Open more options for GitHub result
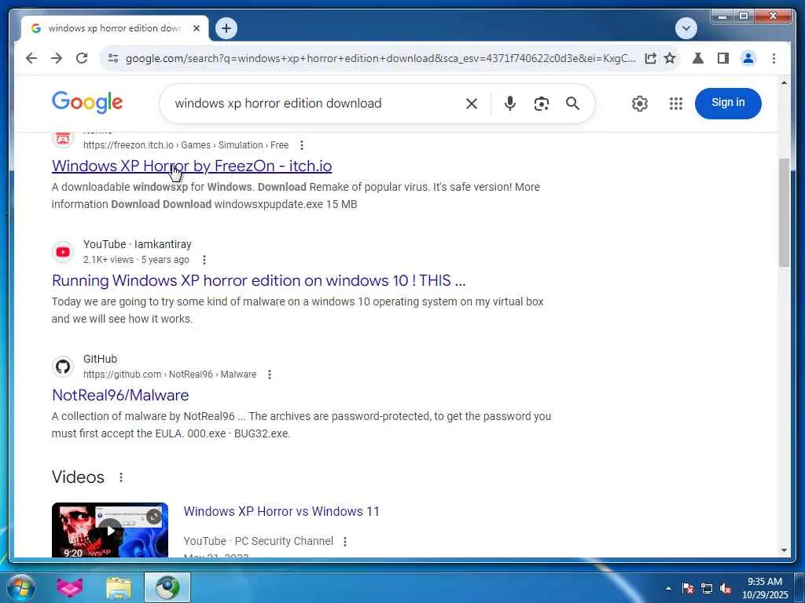 click(270, 375)
